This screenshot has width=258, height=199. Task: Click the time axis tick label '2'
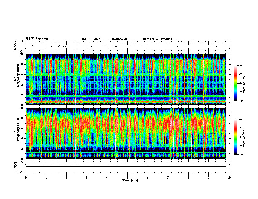pyautogui.click(x=66, y=178)
